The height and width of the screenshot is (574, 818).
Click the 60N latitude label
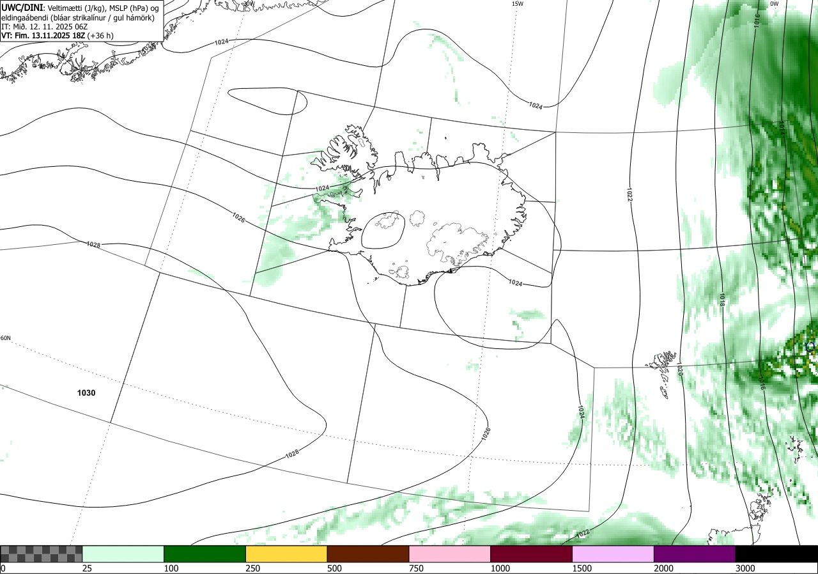[x=6, y=338]
